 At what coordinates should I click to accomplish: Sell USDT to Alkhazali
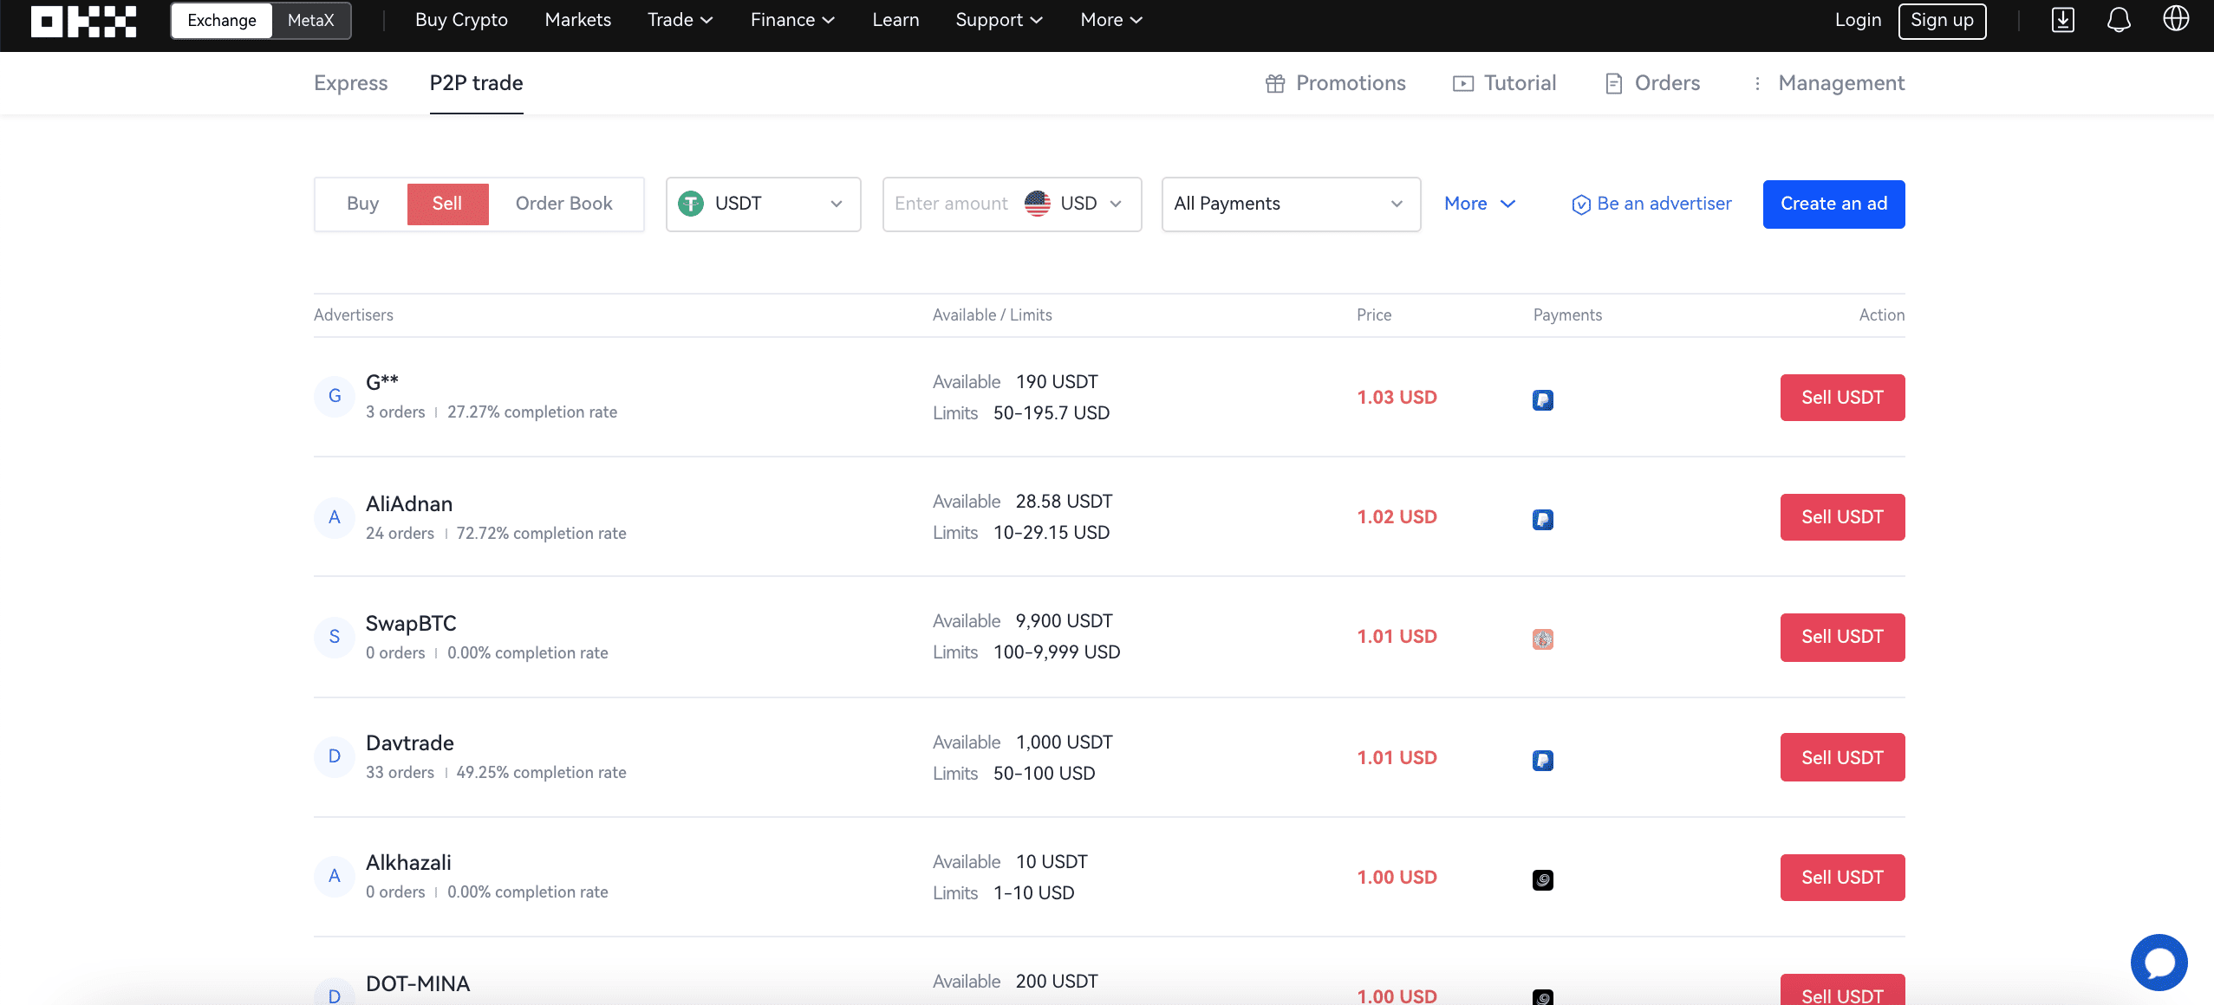1843,878
